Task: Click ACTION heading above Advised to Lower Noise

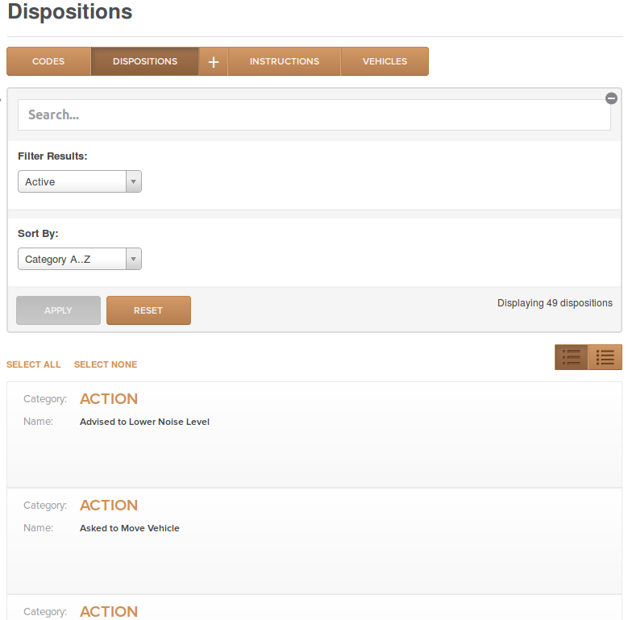Action: pos(109,399)
